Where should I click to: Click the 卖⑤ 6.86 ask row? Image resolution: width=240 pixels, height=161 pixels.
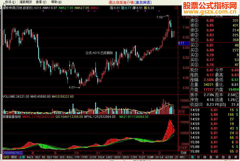[x=214, y=20]
